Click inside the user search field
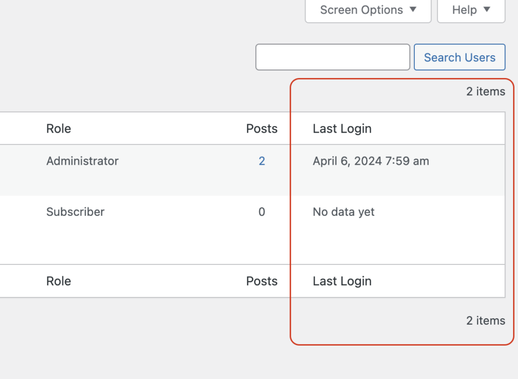The width and height of the screenshot is (518, 379). pyautogui.click(x=332, y=57)
